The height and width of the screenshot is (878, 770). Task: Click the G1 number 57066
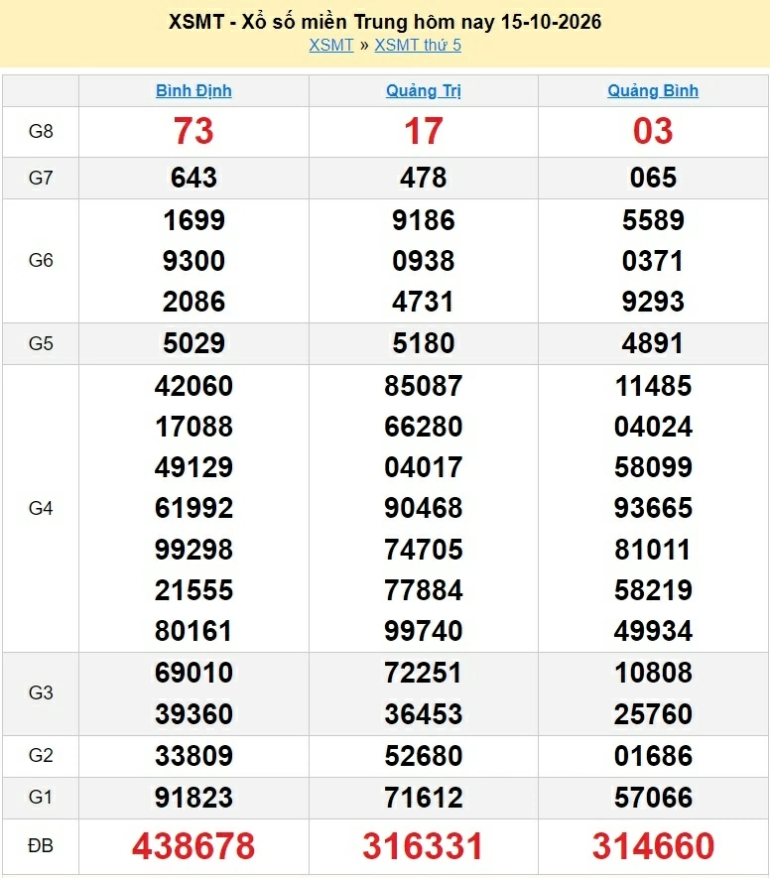coord(653,798)
